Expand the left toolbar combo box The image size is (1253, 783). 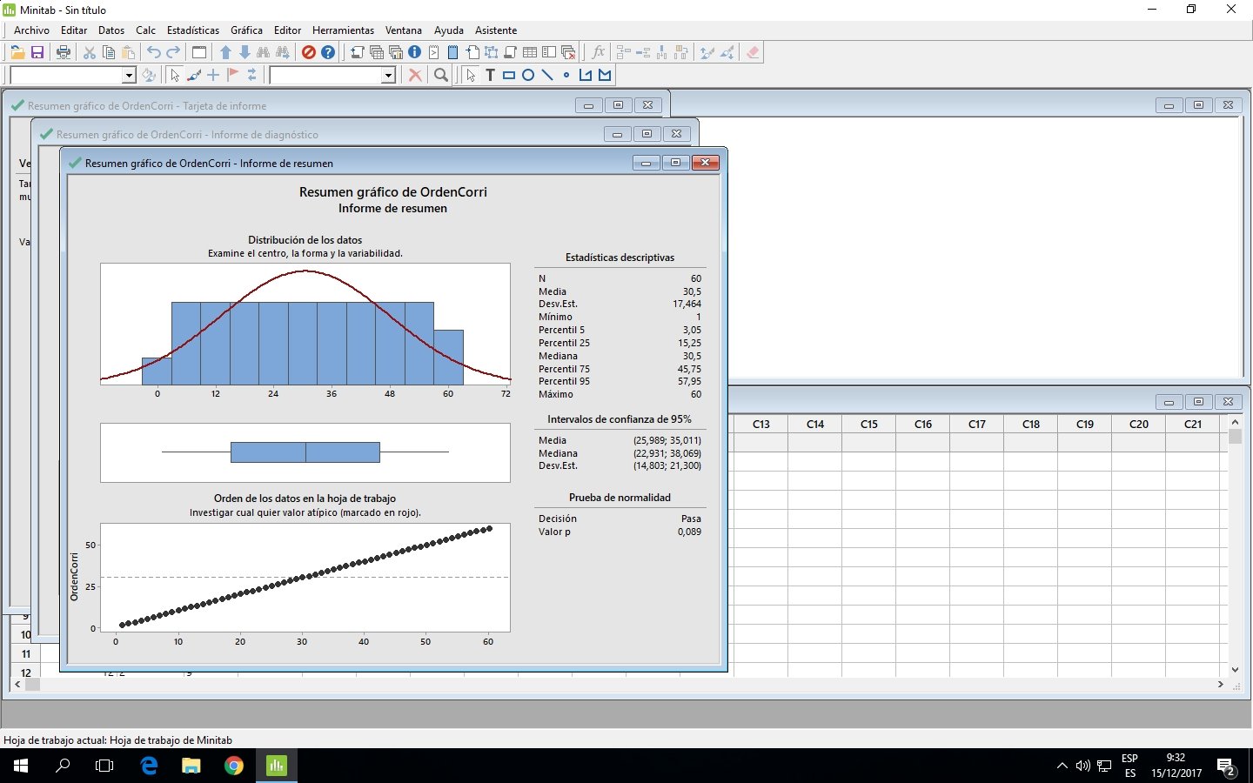(129, 76)
